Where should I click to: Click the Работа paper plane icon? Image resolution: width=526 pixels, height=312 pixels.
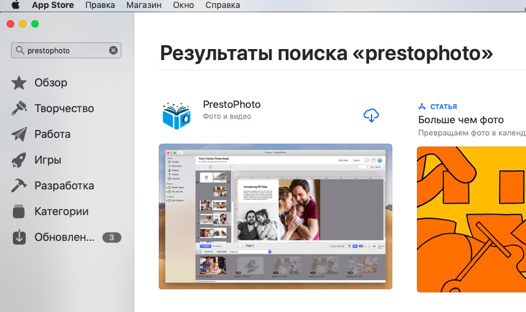pos(19,134)
